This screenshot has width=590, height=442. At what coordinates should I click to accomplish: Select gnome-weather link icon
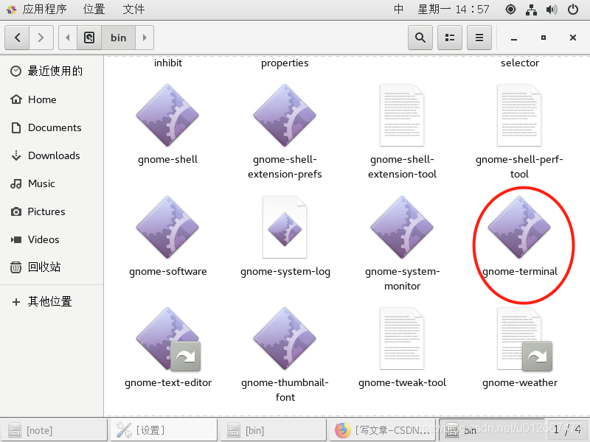(524, 339)
